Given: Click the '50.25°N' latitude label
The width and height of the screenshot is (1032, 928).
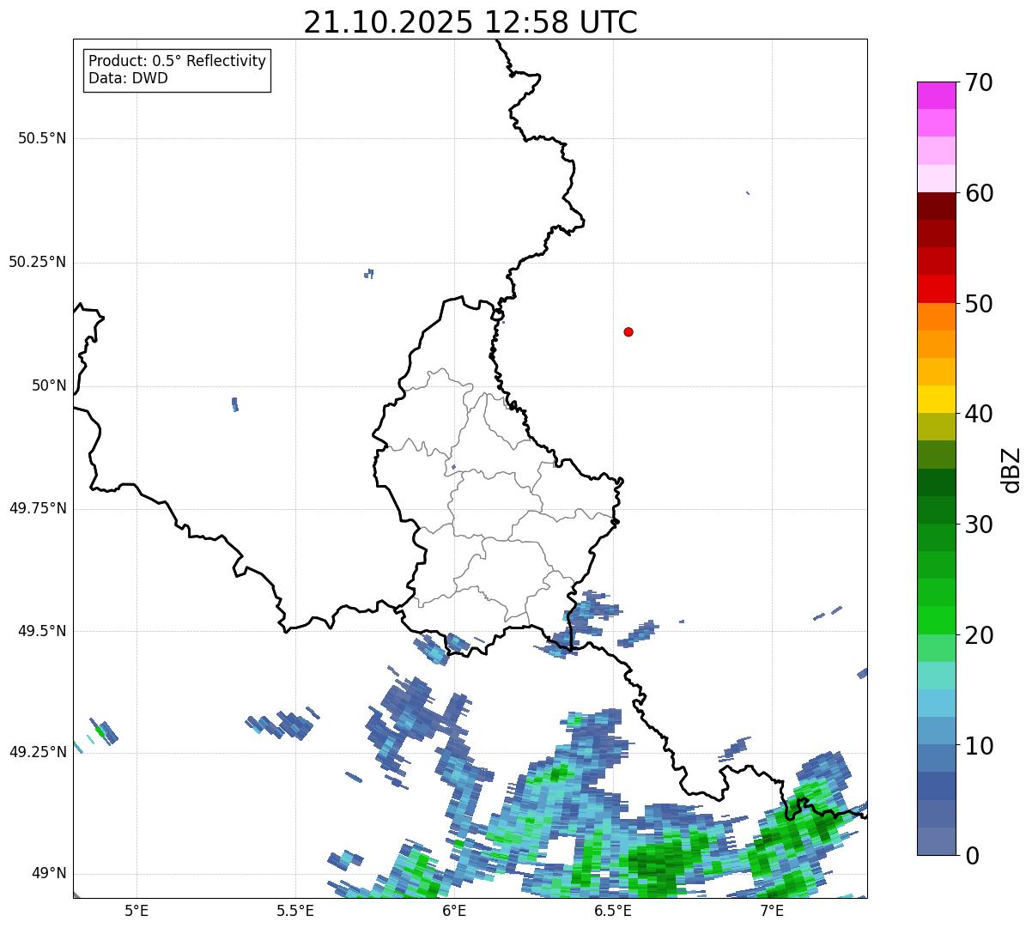Looking at the screenshot, I should point(38,262).
